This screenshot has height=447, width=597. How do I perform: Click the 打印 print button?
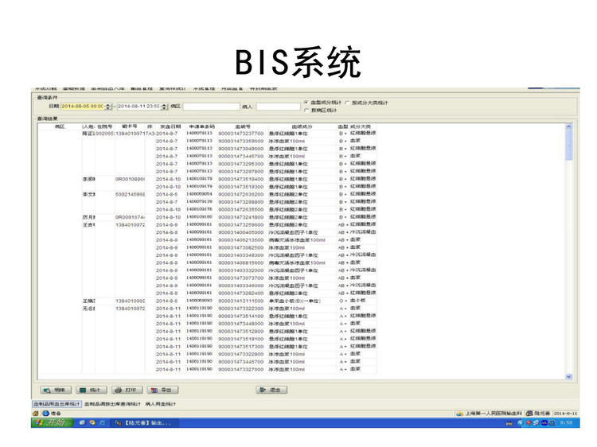[x=127, y=390]
